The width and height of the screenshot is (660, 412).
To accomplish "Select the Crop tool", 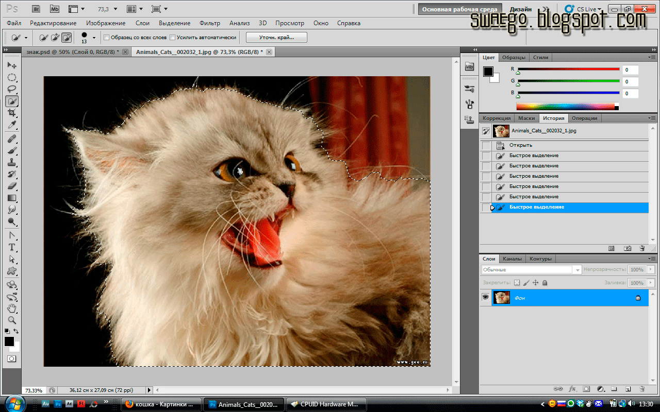I will [12, 113].
